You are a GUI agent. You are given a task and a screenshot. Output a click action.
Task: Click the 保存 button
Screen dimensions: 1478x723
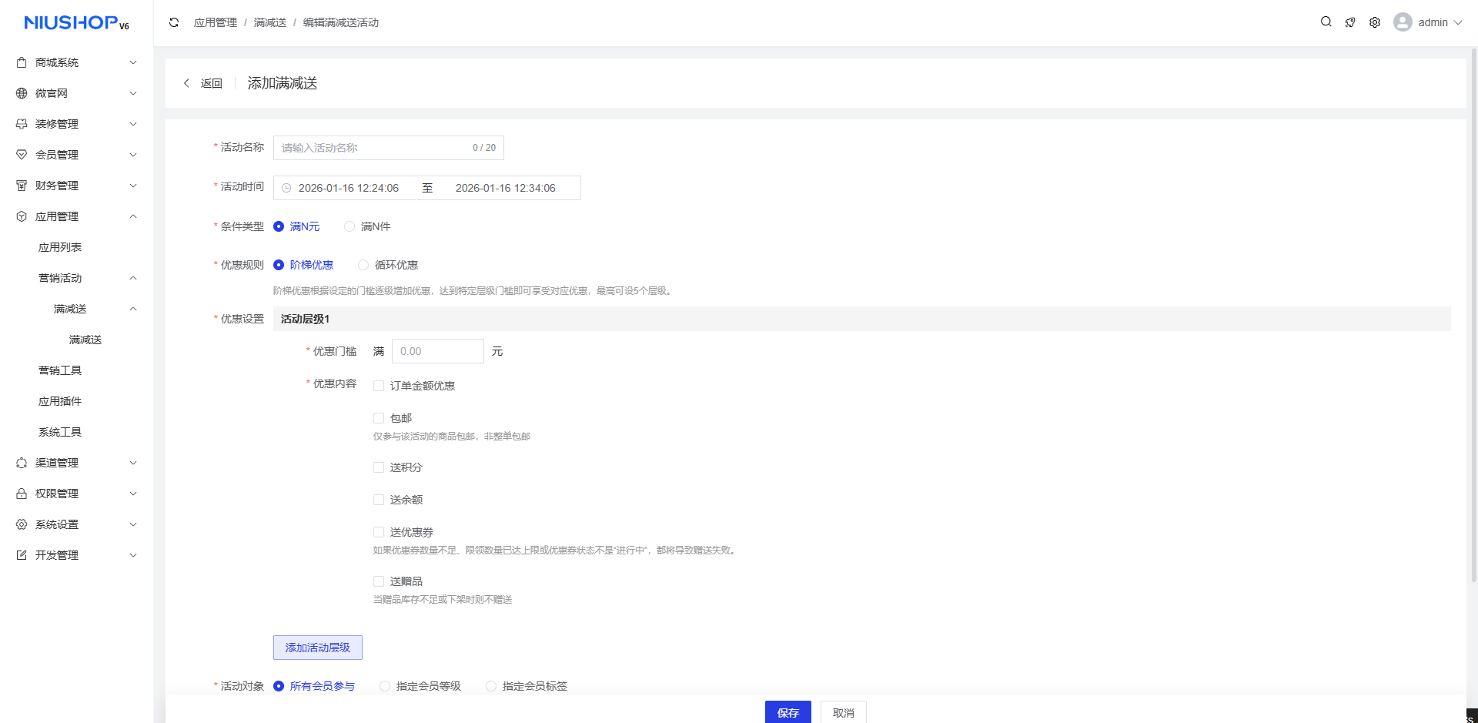[787, 712]
